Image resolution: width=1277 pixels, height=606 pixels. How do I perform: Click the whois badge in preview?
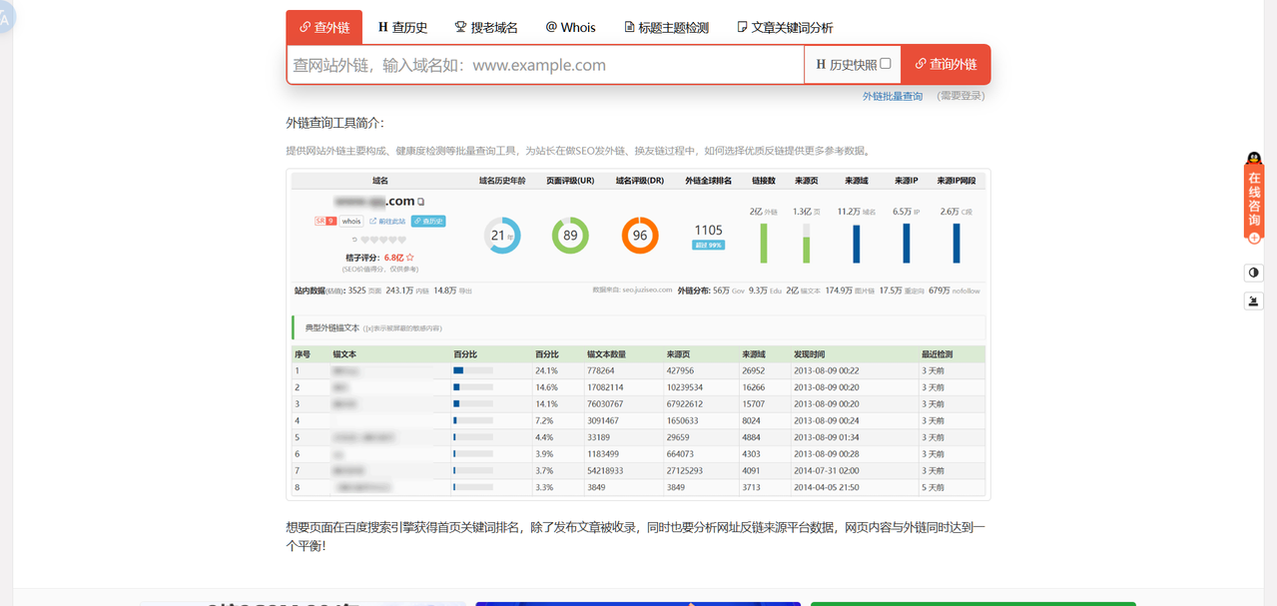coord(351,221)
